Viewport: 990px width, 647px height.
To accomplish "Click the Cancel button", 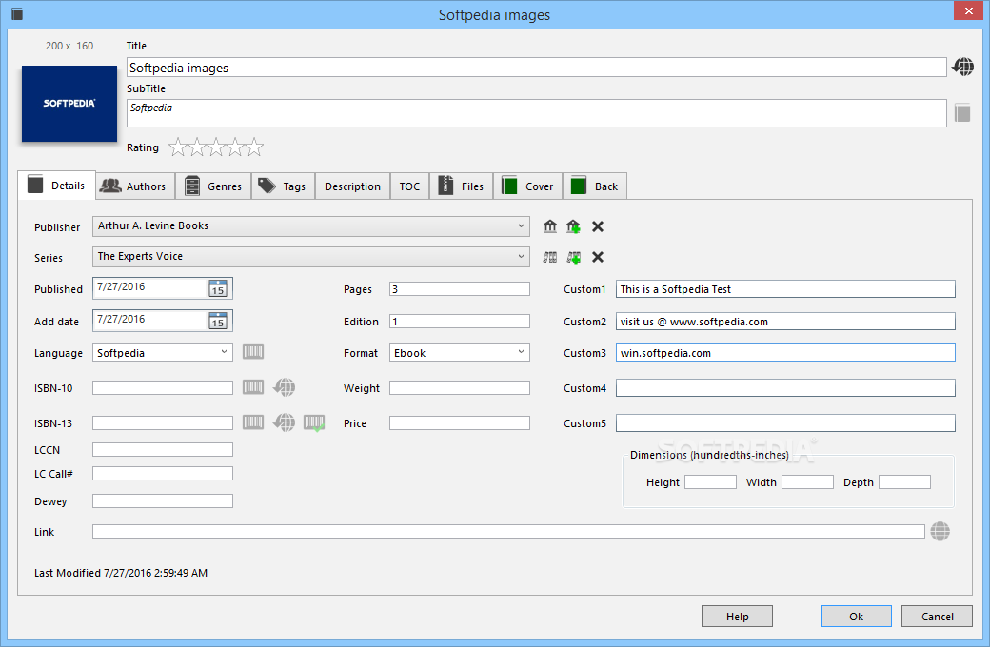I will [x=937, y=616].
